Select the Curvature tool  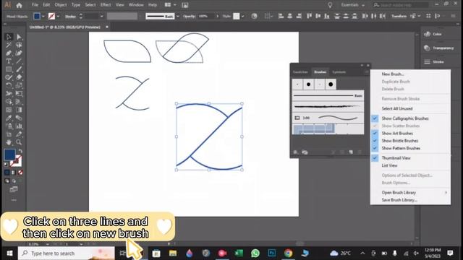(19, 53)
